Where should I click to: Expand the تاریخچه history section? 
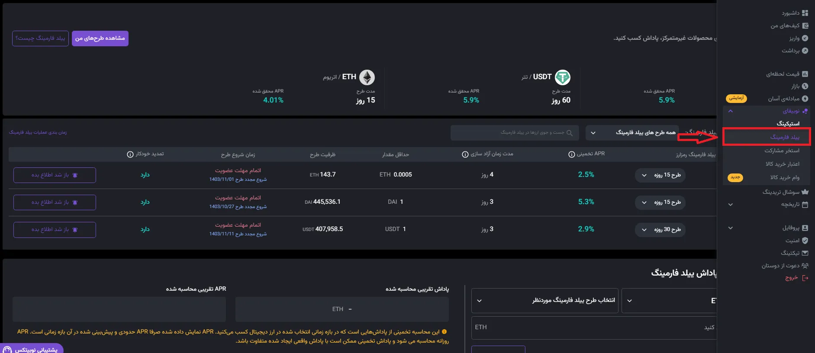point(731,205)
